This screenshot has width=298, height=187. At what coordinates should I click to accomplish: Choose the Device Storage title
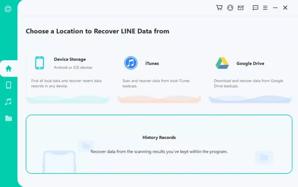pyautogui.click(x=70, y=59)
